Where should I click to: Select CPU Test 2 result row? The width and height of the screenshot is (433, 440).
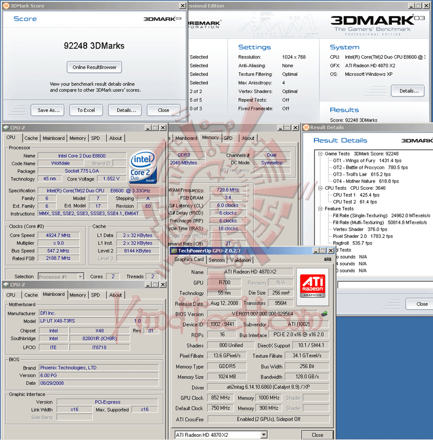355,202
